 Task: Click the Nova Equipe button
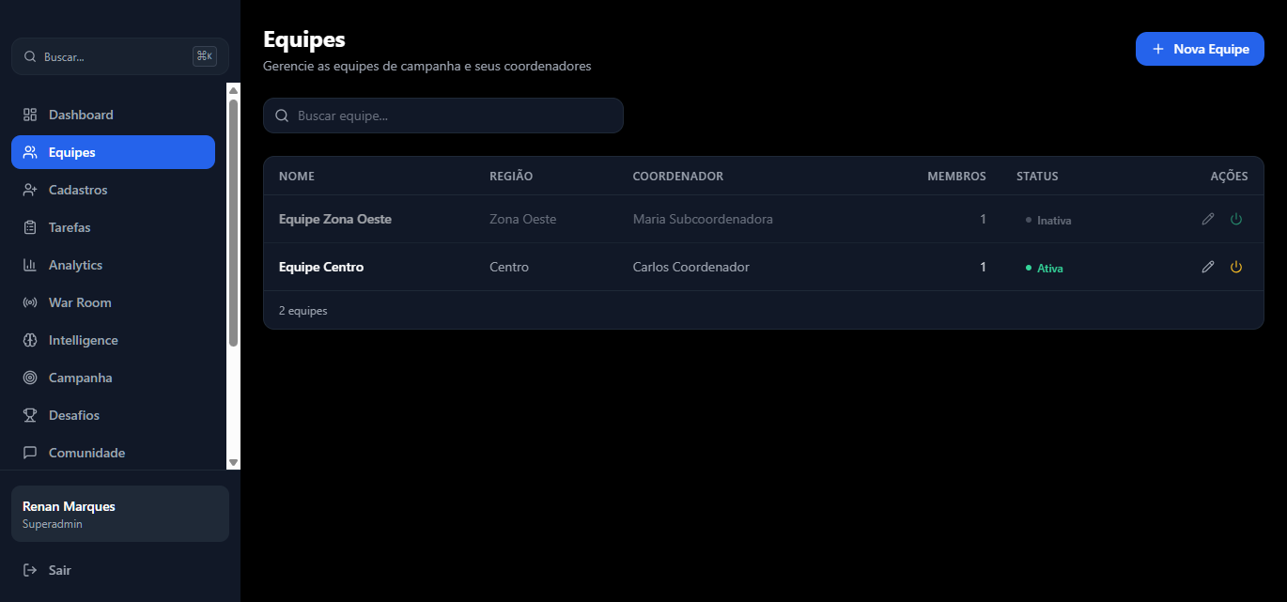click(1200, 49)
